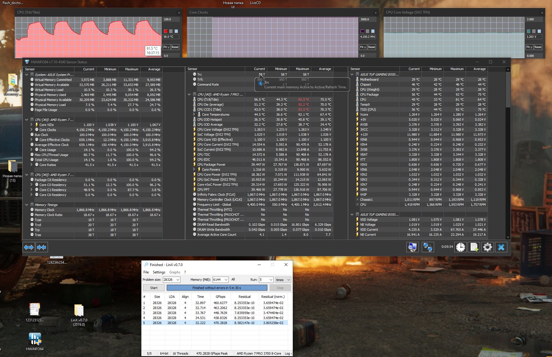Expand the Core Effective Clocks row
Screen dimensions: 552x357
[x=31, y=140]
